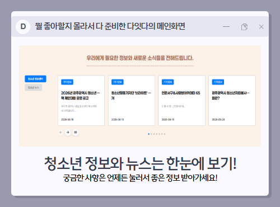280x207 pixels.
Task: Select the blue 청소년 정보센터 tab
Action: (35, 79)
